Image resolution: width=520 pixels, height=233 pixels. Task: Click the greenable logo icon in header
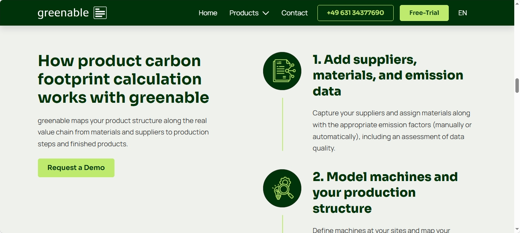pos(100,13)
